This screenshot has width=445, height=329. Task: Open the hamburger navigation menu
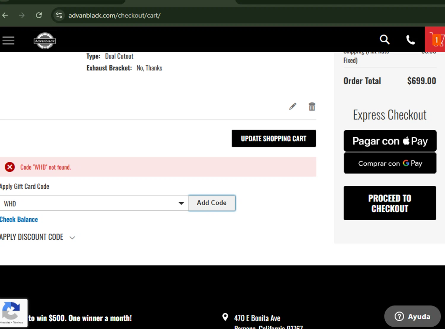[8, 40]
